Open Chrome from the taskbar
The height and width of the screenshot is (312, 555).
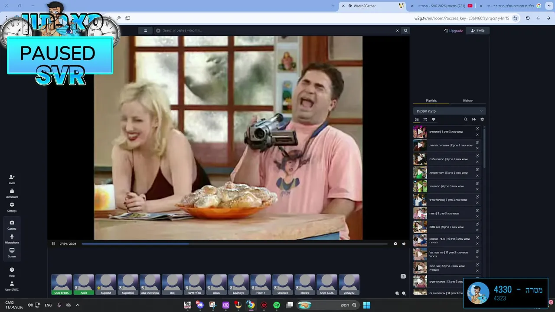[251, 305]
